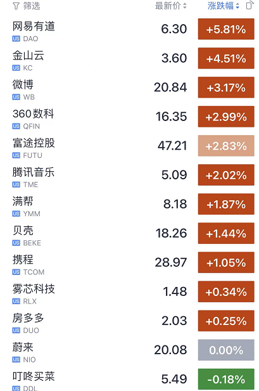The width and height of the screenshot is (259, 391).
Task: Tap the green -0.18% badge for 叮咚买菜
Action: pyautogui.click(x=226, y=379)
